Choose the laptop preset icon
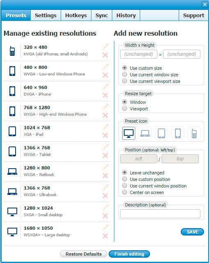Image resolution: width=209 pixels, height=263 pixels. point(145,133)
